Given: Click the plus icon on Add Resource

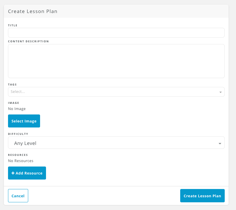Looking at the screenshot, I should click(x=13, y=173).
